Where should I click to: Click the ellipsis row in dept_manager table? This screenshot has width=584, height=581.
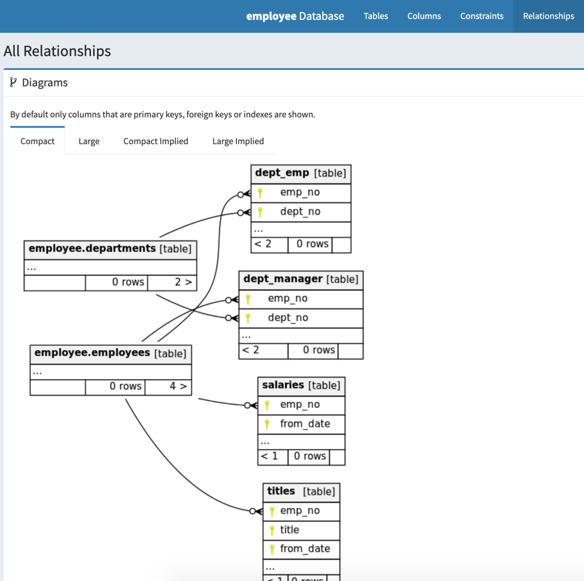[301, 336]
